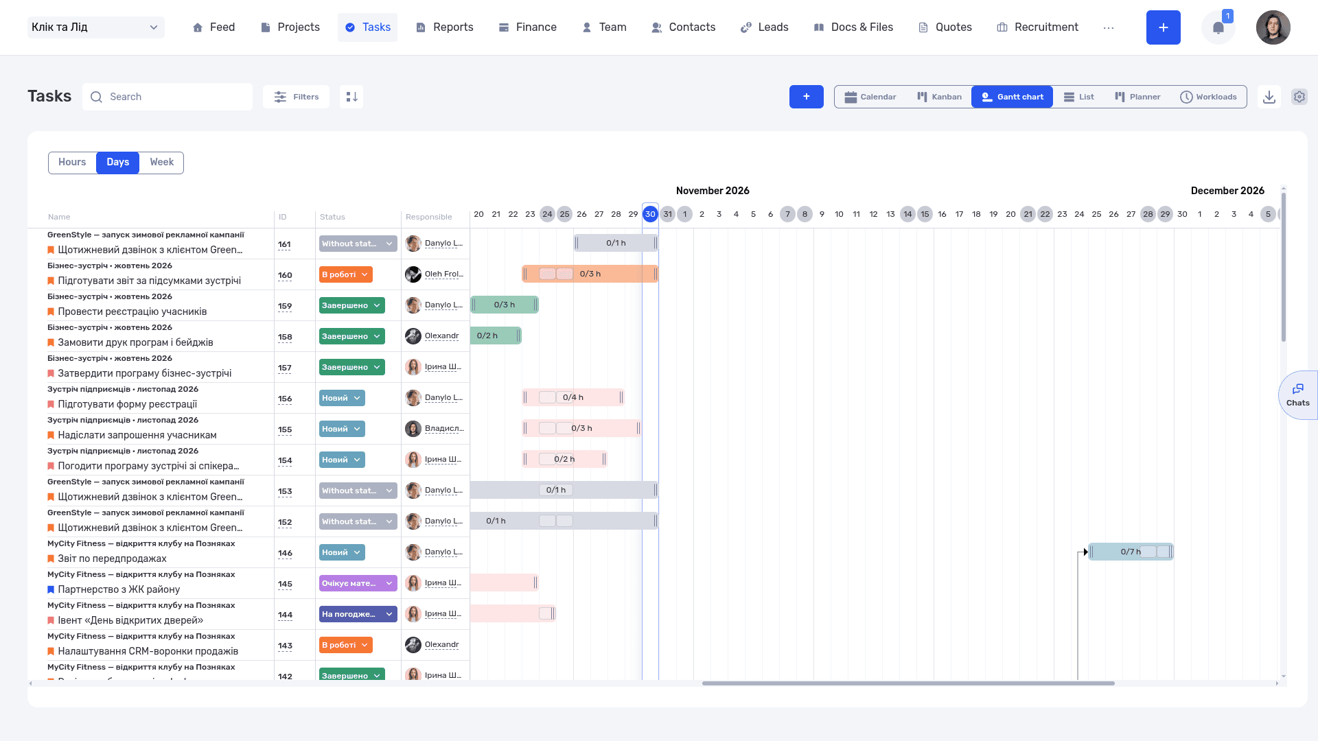
Task: Select the Days time scale
Action: (x=117, y=163)
